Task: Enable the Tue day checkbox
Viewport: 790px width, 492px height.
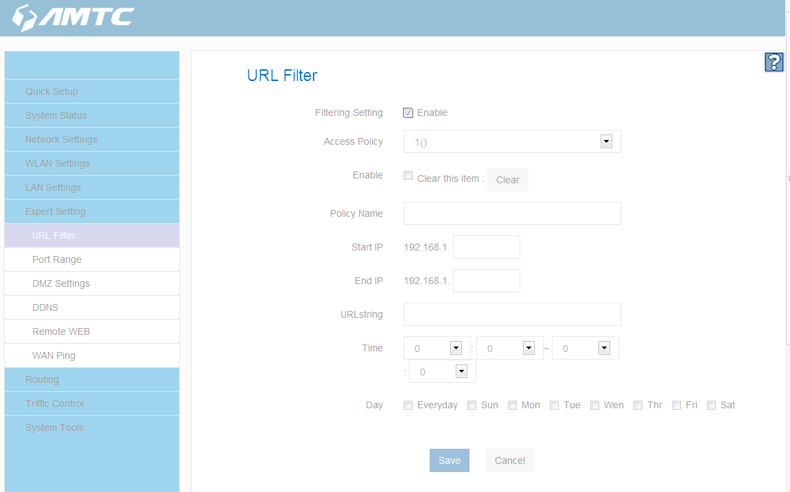Action: 554,406
